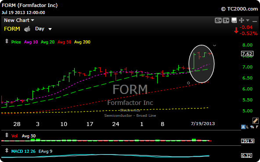
Task: Click the FORM (Formfactor Inc) title text
Action: (30, 5)
